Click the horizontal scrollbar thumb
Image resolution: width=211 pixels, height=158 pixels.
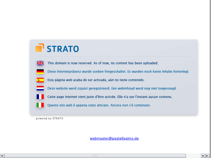95,156
